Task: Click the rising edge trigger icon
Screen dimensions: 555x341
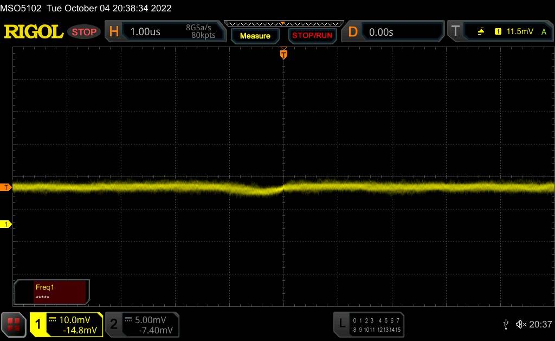Action: coord(481,32)
